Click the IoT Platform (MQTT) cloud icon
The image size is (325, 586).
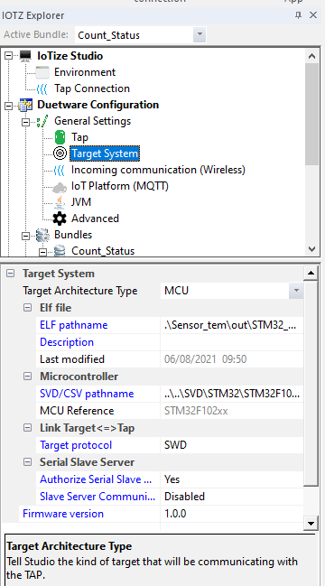pyautogui.click(x=60, y=186)
